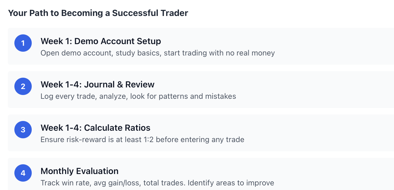Select the 'Monthly Evaluation' title
Viewport: 394px width, 190px height.
[x=79, y=171]
